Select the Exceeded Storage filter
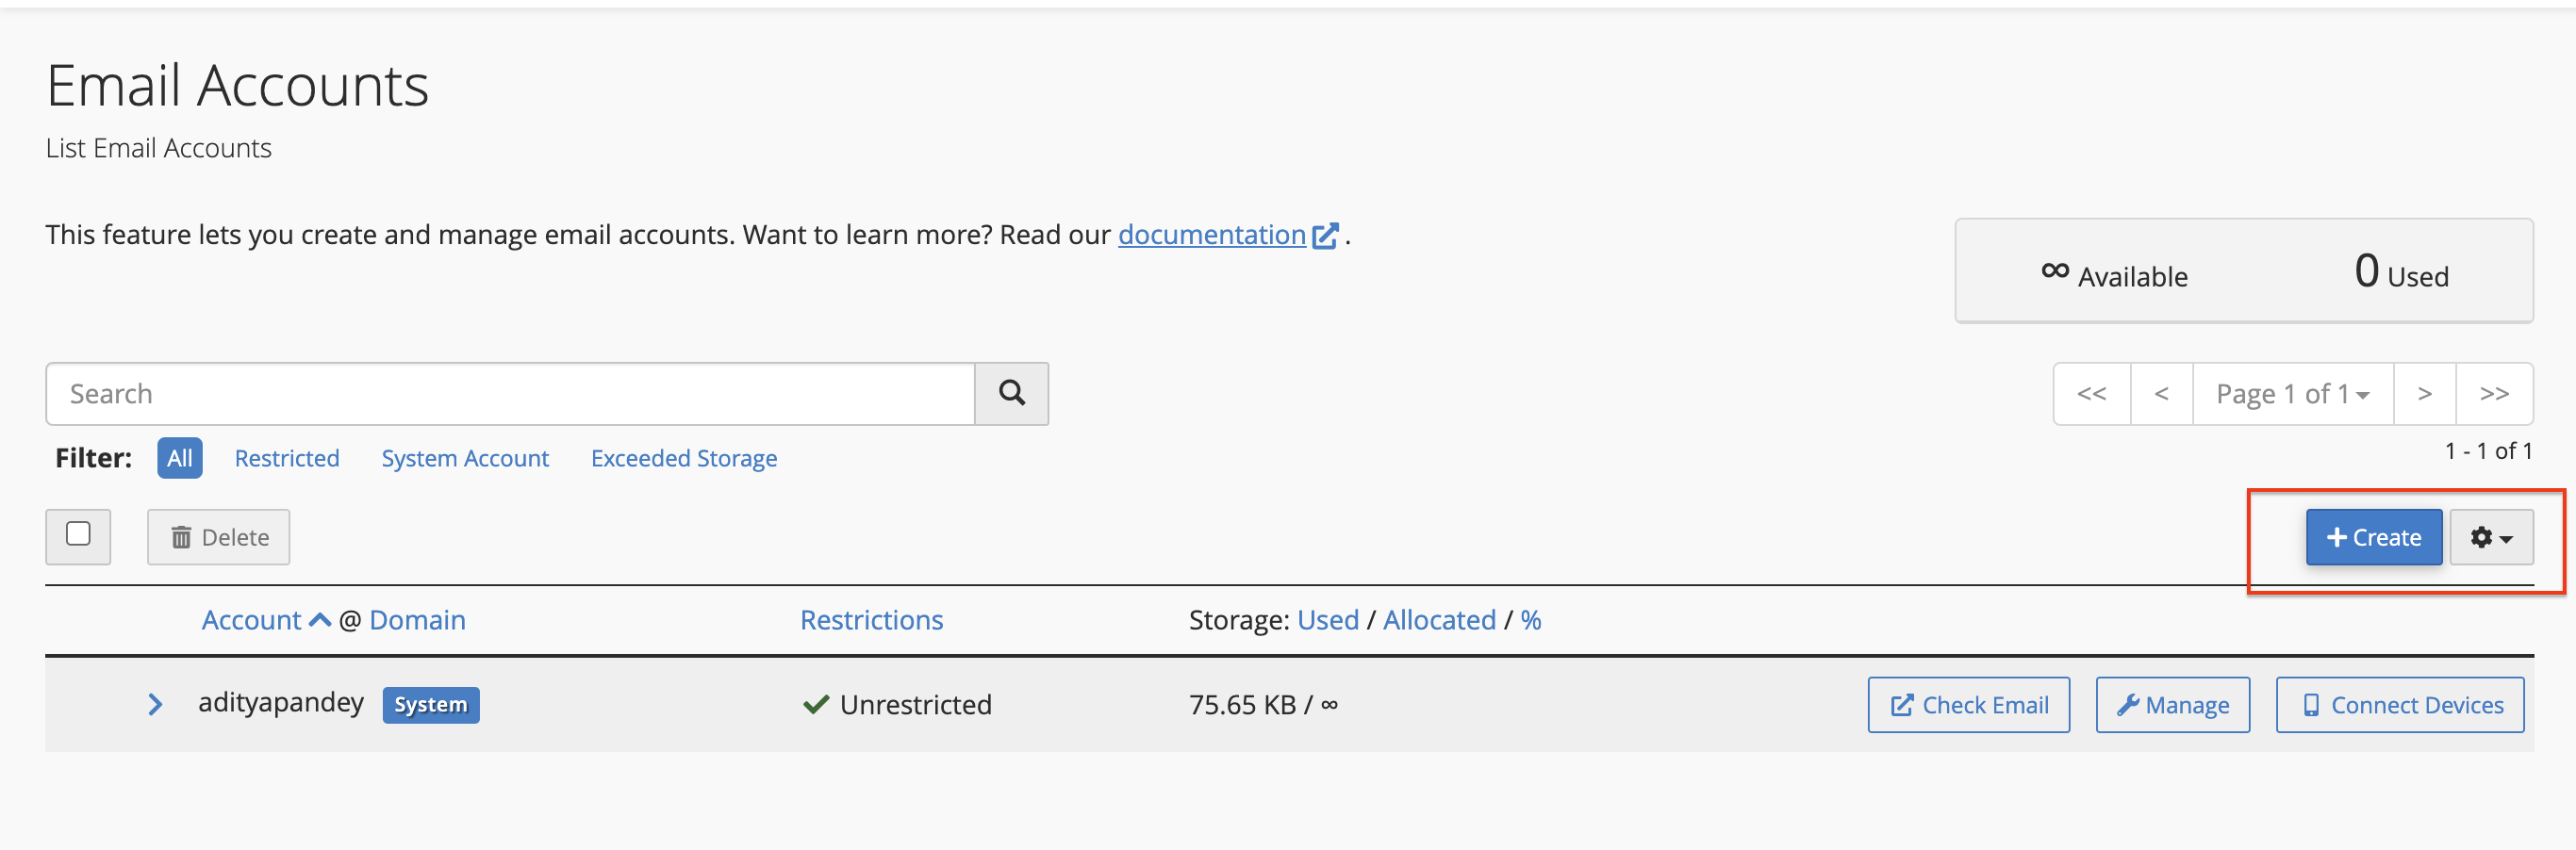The image size is (2576, 850). [683, 458]
